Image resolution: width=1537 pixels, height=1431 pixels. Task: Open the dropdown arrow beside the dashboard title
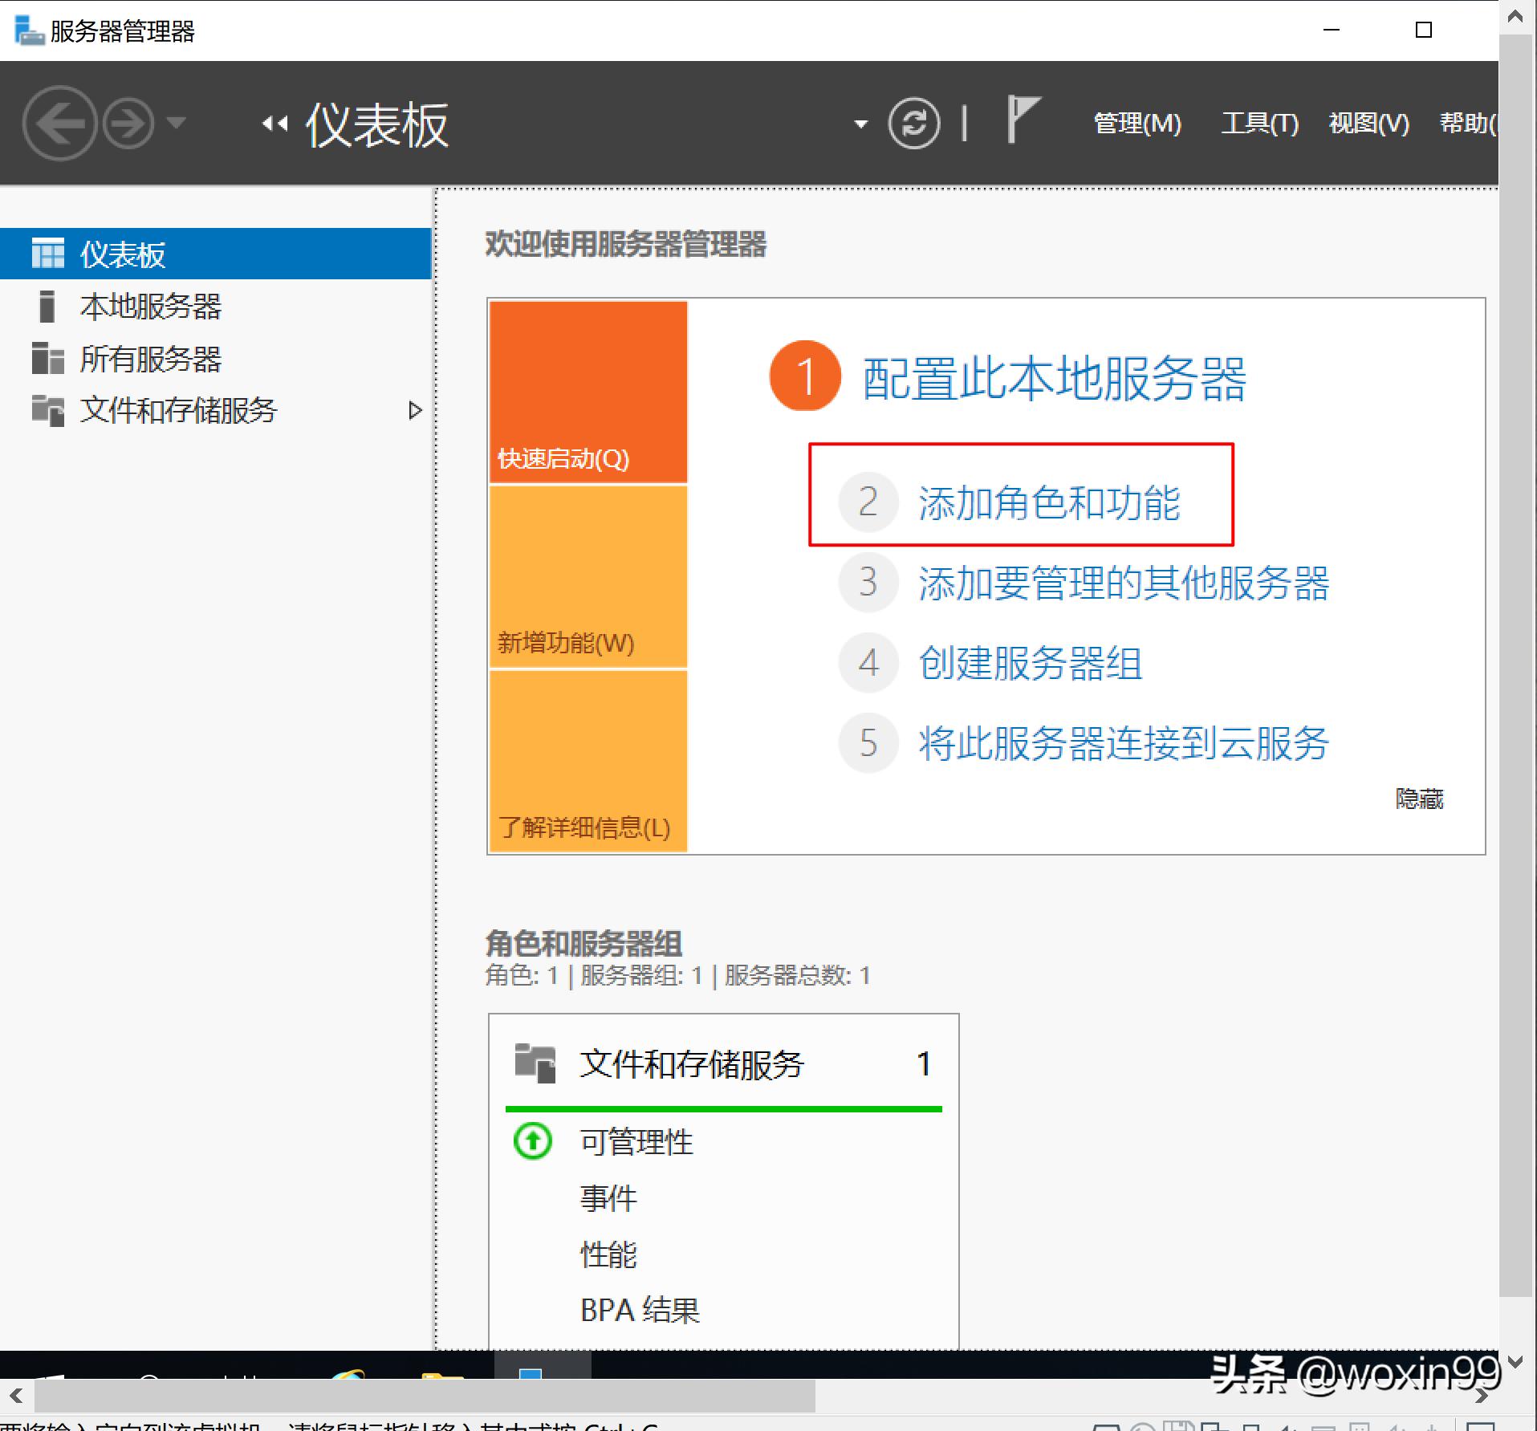coord(860,124)
